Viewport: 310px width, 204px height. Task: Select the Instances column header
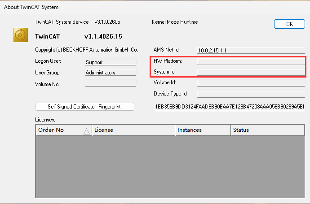point(202,130)
